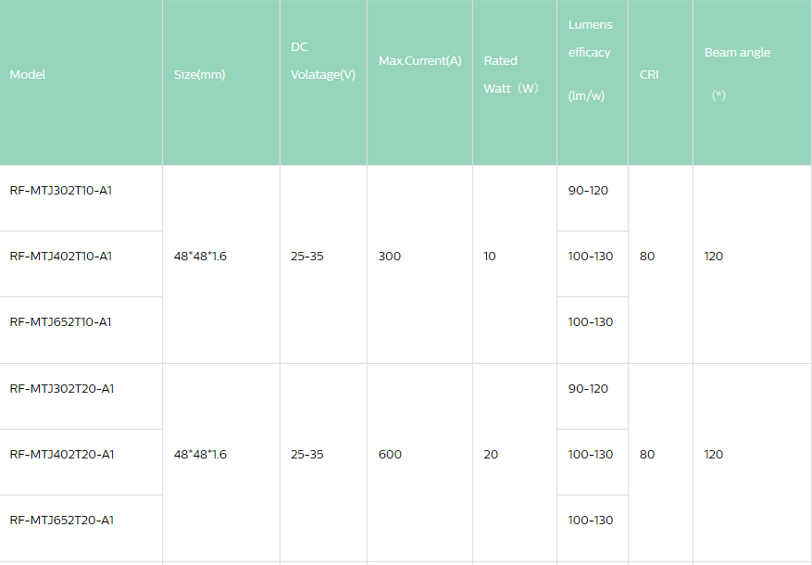This screenshot has width=812, height=565.
Task: Select the 20 rated watt value
Action: (x=491, y=454)
